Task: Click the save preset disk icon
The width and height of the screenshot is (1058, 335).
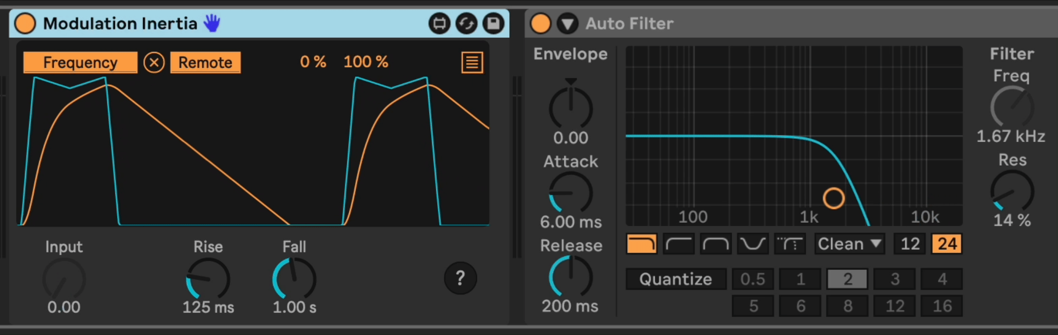Action: coord(493,24)
